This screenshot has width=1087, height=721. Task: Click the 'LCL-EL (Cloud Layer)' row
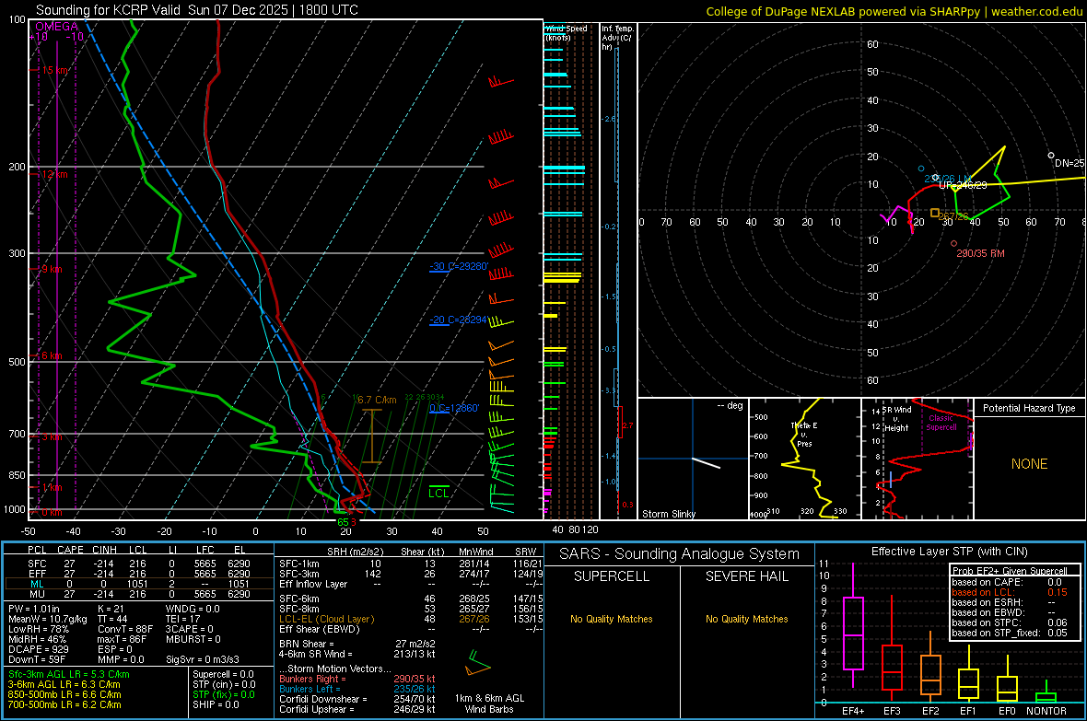coord(409,619)
